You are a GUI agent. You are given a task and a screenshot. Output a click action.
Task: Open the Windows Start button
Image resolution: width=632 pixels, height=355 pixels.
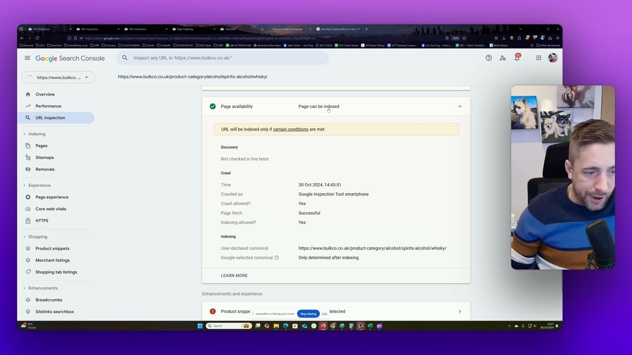[x=200, y=325]
